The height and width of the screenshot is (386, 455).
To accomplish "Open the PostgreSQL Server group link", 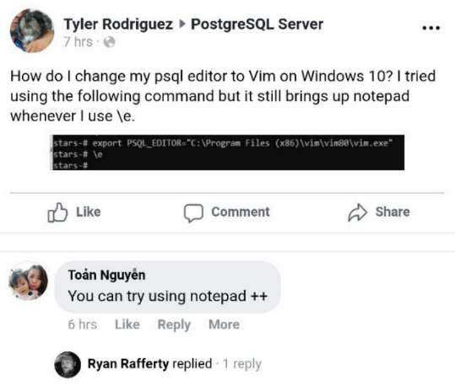I will 257,24.
